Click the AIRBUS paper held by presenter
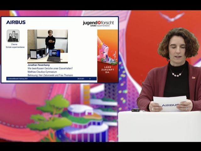Image resolution: width=201 pixels, height=151 pixels. 170,104
